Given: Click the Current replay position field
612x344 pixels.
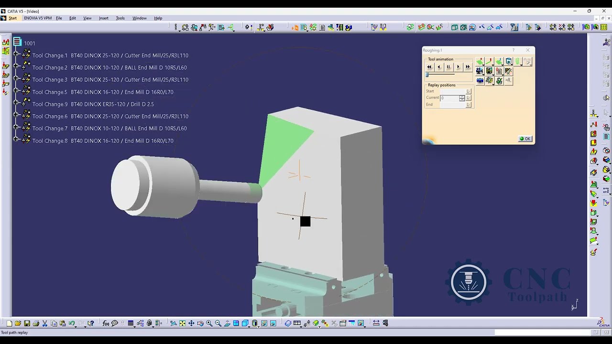Looking at the screenshot, I should tap(449, 98).
